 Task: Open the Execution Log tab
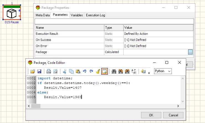tap(95, 15)
